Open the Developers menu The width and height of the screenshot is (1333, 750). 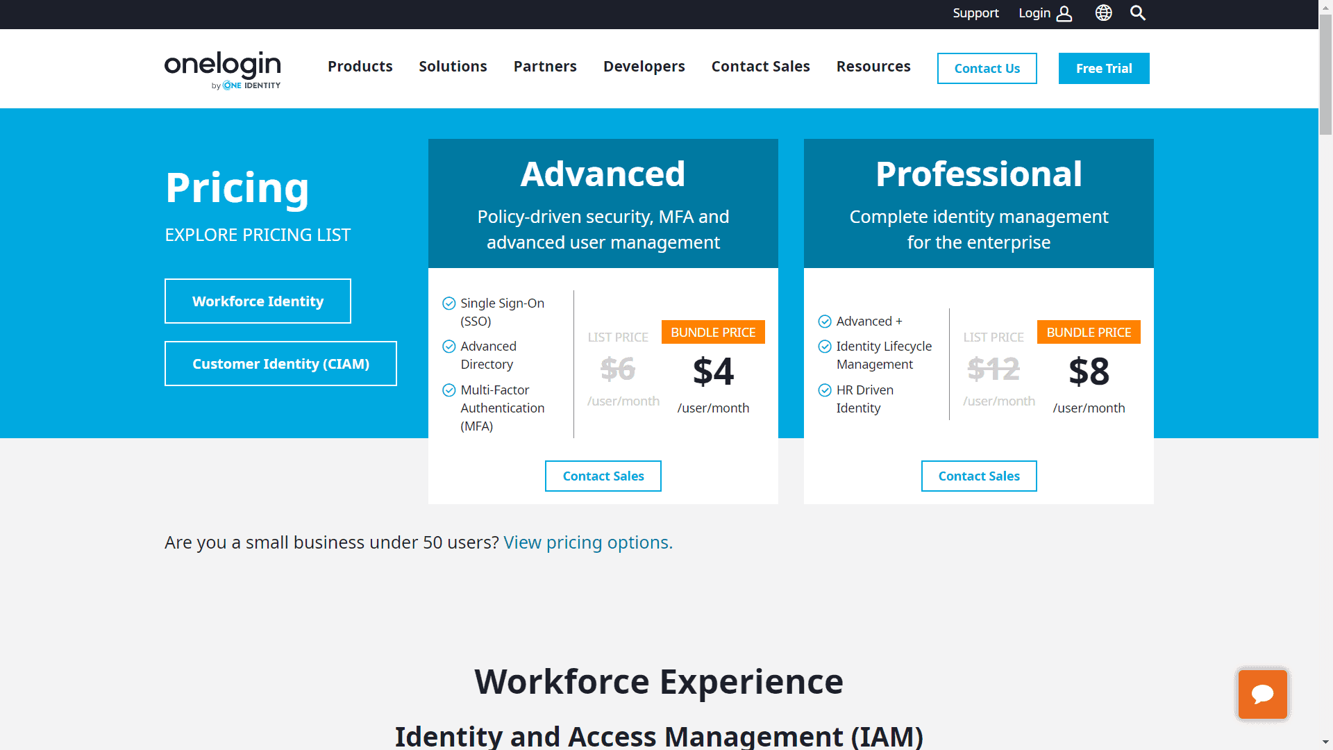tap(644, 66)
